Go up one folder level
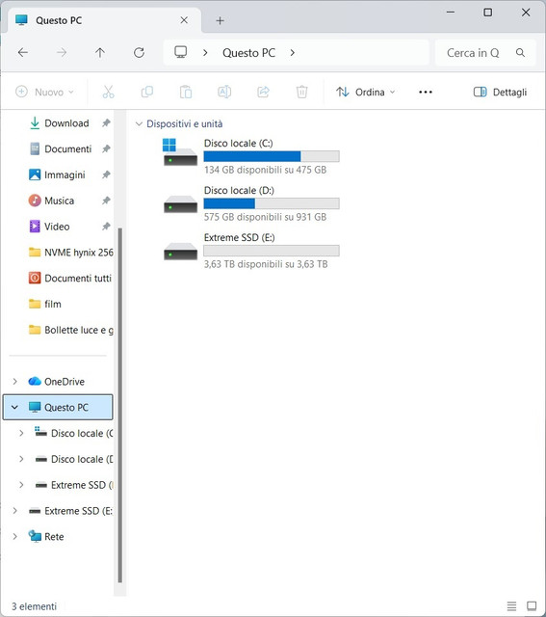 [x=100, y=53]
